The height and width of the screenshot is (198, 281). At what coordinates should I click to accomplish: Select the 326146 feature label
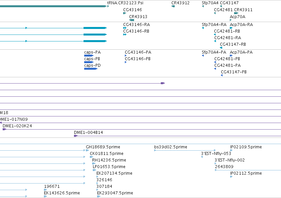[x=104, y=180]
